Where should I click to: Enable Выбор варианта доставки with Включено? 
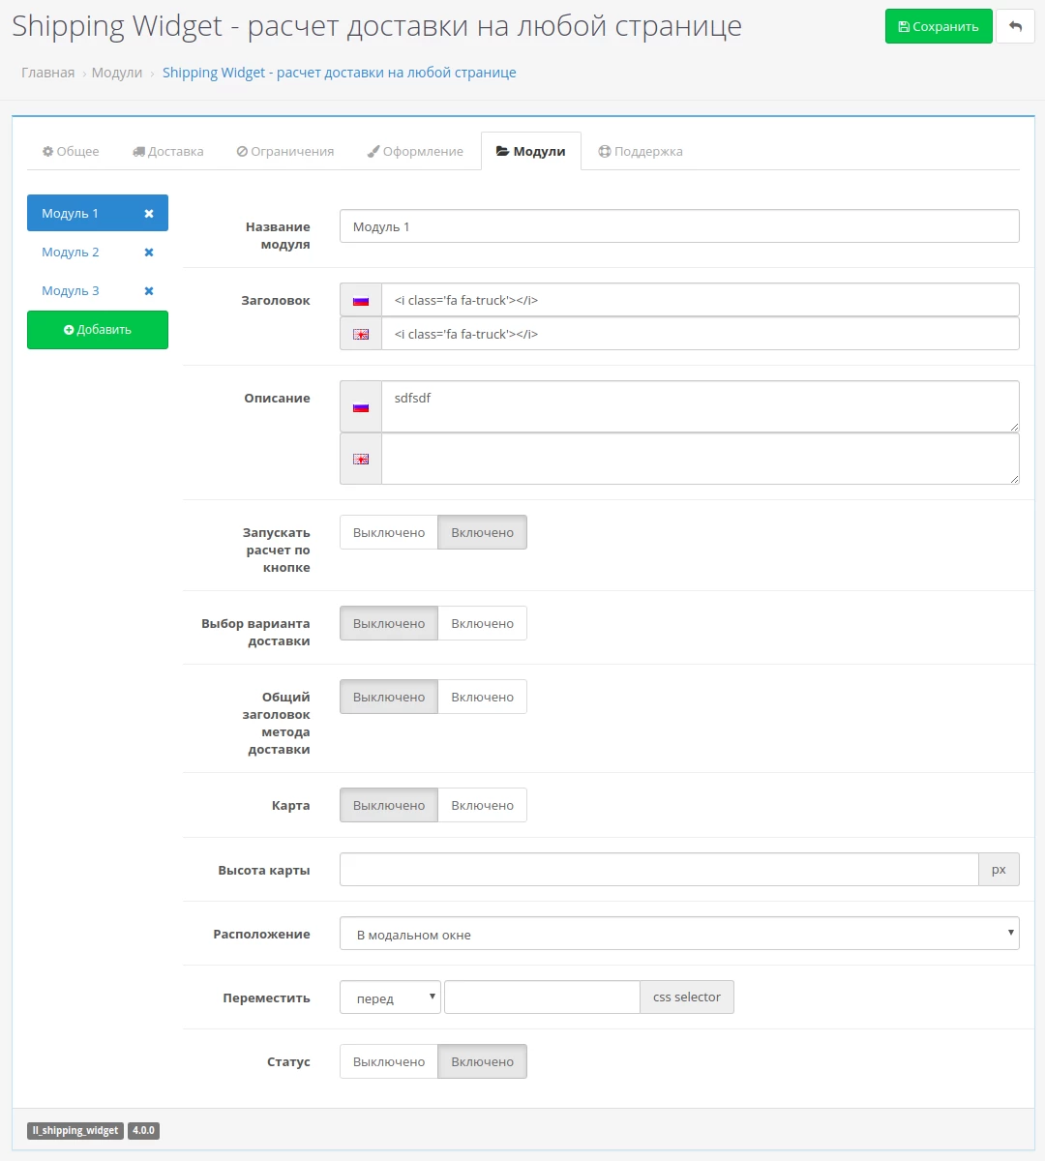tap(482, 623)
